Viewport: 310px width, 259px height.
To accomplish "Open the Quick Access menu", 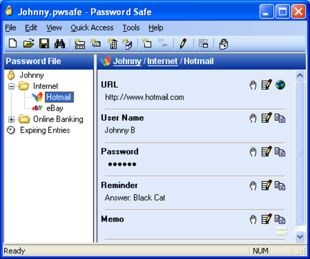I will point(92,27).
